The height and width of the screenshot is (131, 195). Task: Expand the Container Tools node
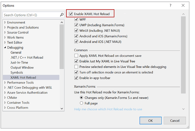[5, 103]
